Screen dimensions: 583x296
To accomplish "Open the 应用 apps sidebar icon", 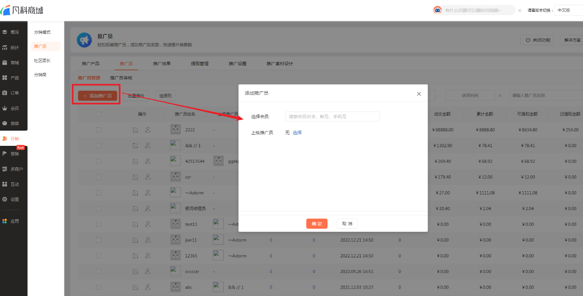I will click(x=5, y=221).
